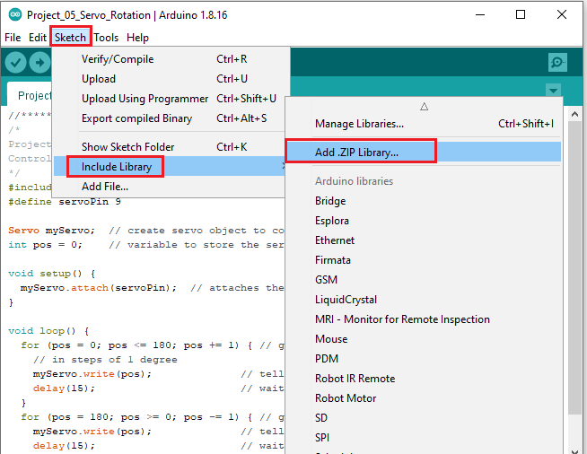Open the tab options dropdown arrow
The image size is (587, 454).
(x=553, y=91)
